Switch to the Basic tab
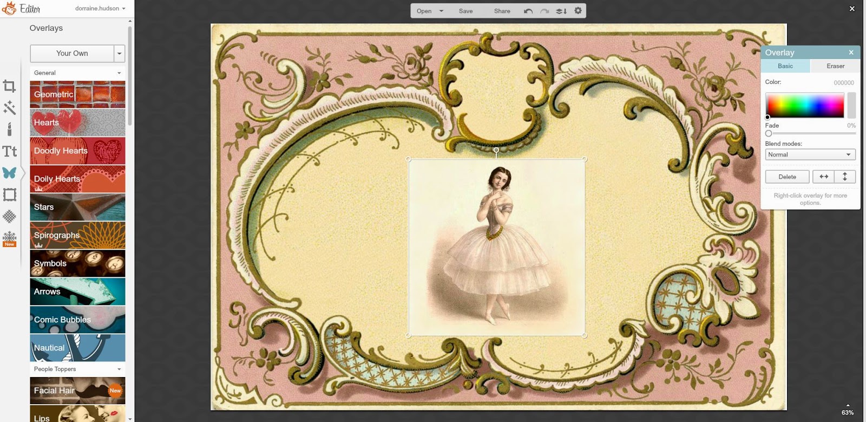This screenshot has width=866, height=422. click(785, 66)
